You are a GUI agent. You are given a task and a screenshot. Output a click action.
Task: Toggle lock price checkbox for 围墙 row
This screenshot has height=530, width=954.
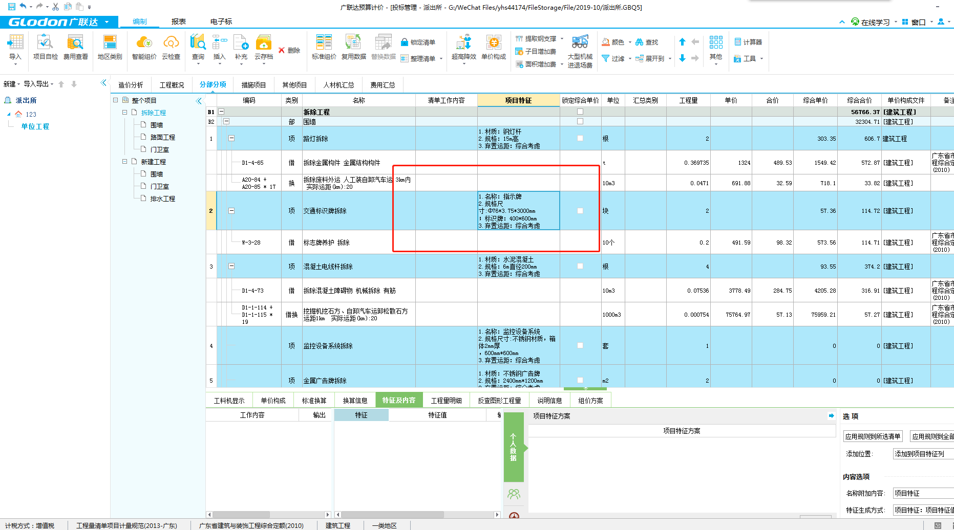click(x=580, y=121)
